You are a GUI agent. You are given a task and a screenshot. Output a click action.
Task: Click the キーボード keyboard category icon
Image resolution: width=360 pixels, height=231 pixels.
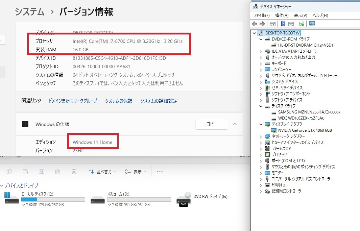pyautogui.click(x=267, y=63)
